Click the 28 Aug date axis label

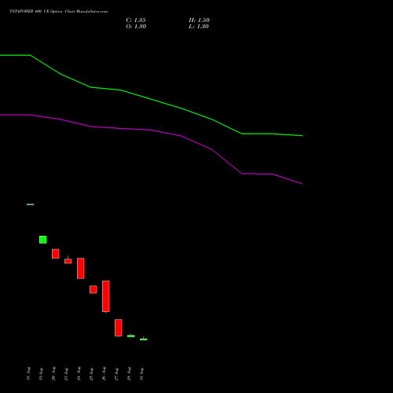click(129, 373)
